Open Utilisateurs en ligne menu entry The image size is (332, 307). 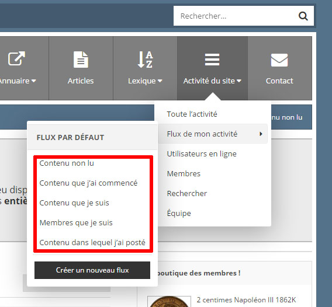202,153
